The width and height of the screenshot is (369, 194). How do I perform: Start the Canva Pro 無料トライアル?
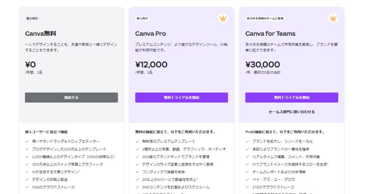(x=182, y=97)
